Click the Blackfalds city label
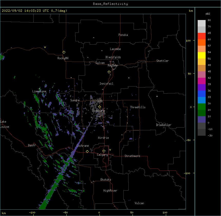This screenshot has width=221, height=216. [x=113, y=57]
